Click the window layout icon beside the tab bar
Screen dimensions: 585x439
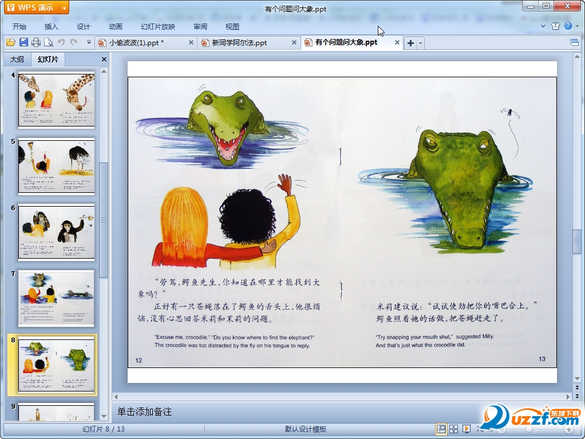[x=575, y=42]
